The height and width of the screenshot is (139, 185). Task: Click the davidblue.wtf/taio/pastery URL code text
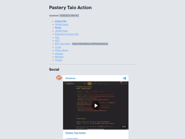tap(90, 44)
